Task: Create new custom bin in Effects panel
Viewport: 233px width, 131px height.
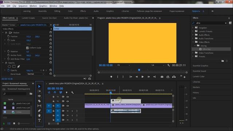Action: point(222,61)
